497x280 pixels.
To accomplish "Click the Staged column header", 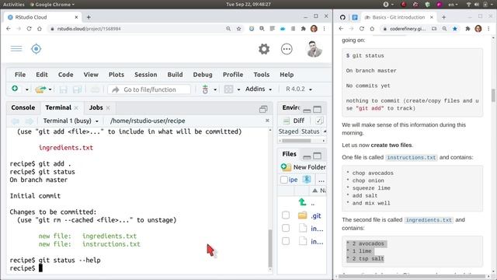I will 288,131.
